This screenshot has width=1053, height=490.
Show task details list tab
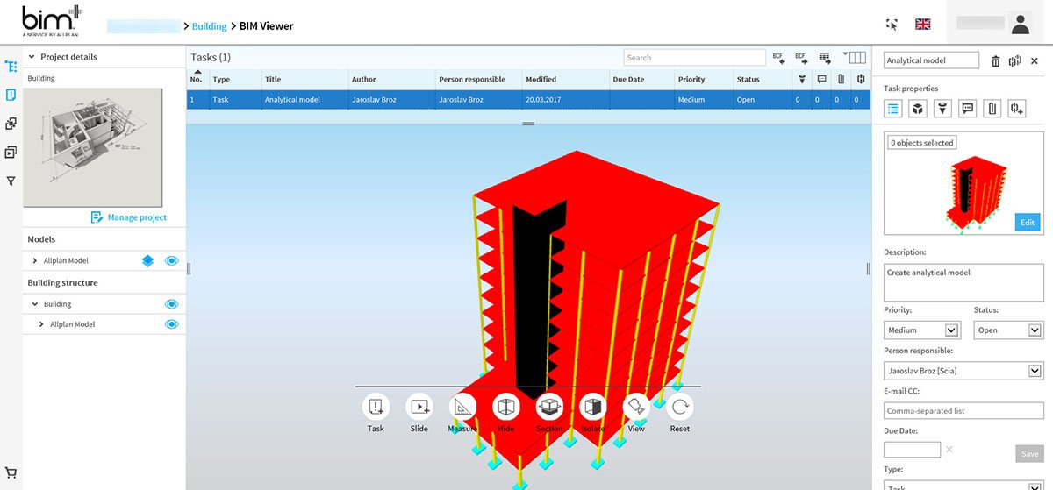(x=893, y=109)
